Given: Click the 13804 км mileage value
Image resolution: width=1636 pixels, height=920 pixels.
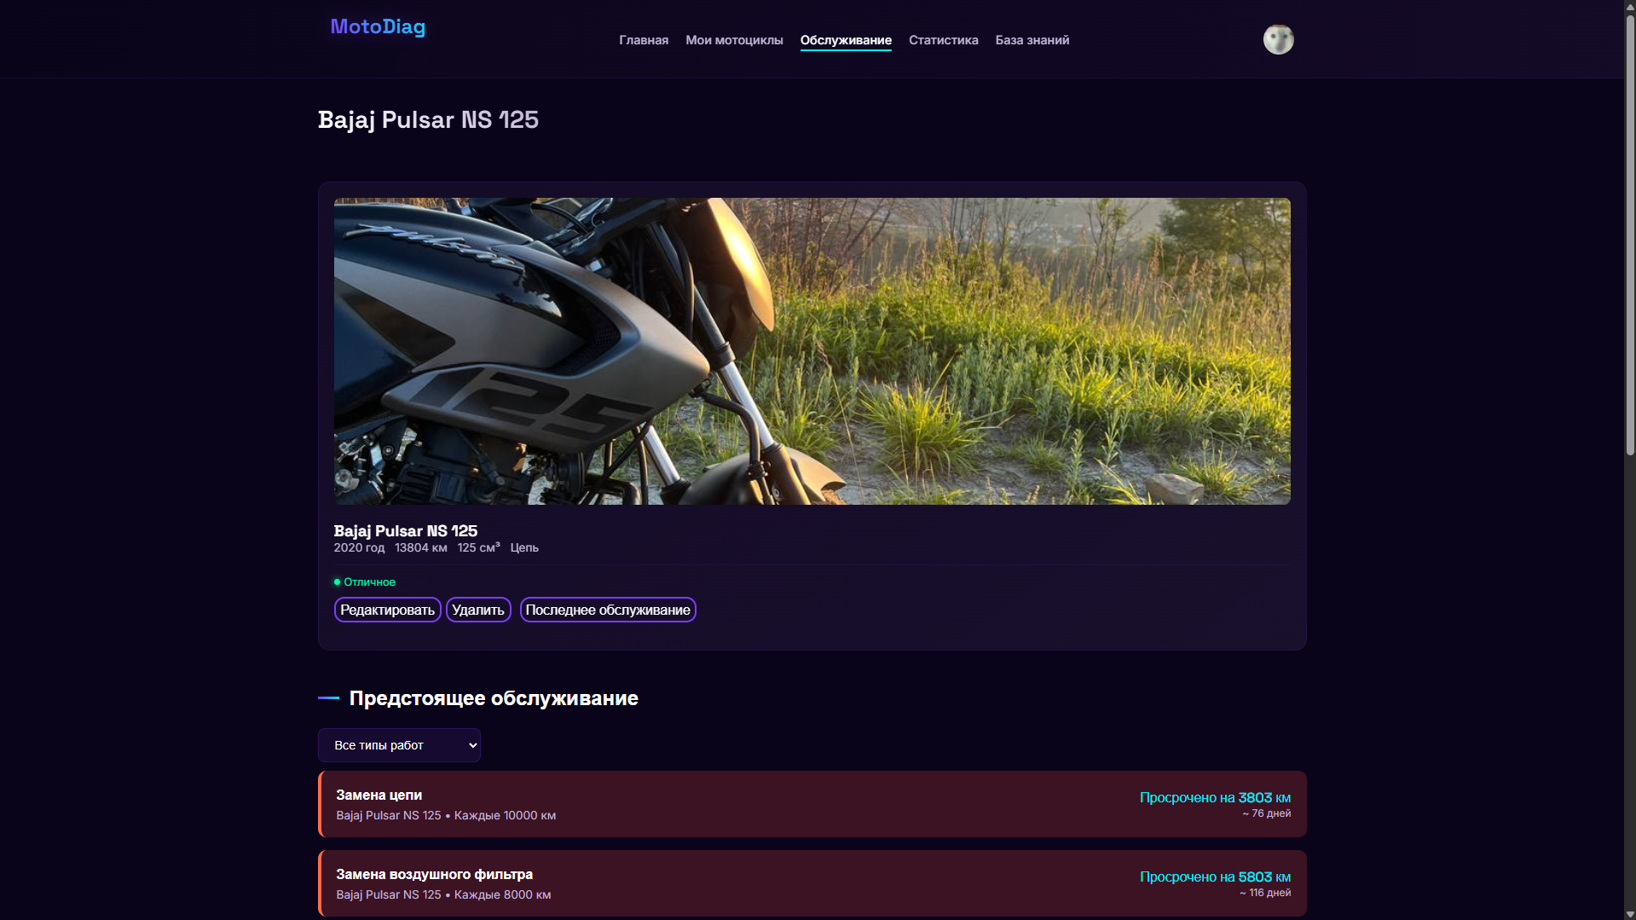Looking at the screenshot, I should (421, 547).
